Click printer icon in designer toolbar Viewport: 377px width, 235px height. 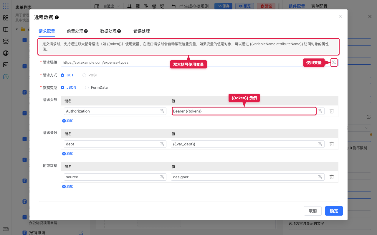pyautogui.click(x=154, y=6)
